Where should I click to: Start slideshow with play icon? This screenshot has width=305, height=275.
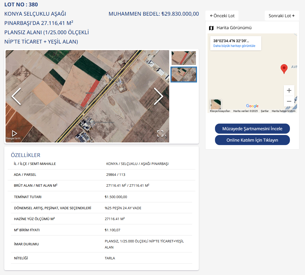(x=14, y=133)
